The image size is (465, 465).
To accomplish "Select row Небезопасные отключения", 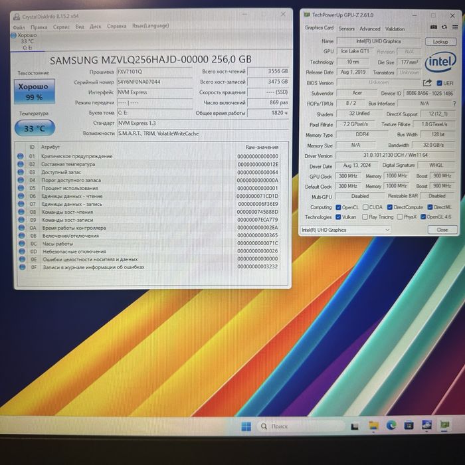I will [x=148, y=251].
